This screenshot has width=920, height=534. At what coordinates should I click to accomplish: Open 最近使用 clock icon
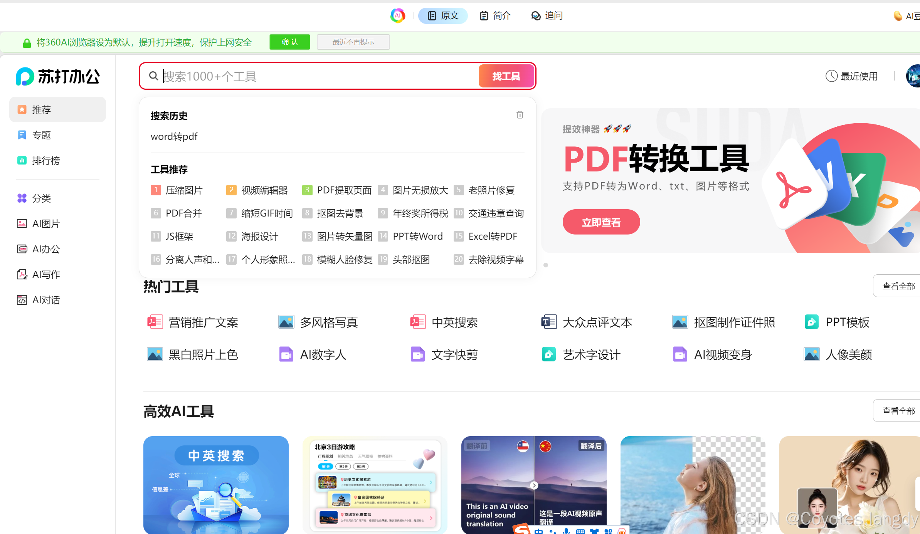point(831,76)
